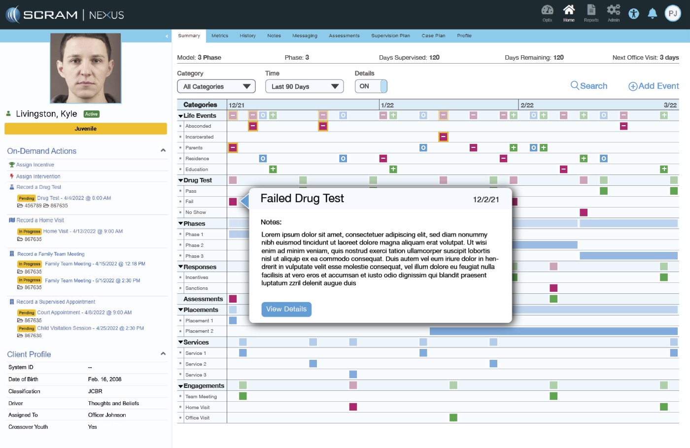Switch to the Metrics tab
This screenshot has width=690, height=448.
pos(220,36)
